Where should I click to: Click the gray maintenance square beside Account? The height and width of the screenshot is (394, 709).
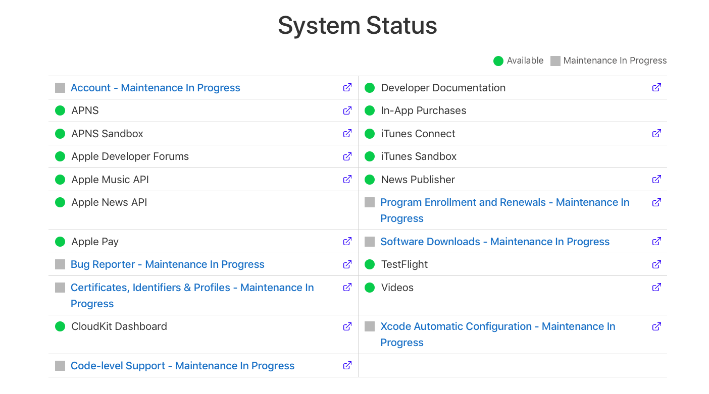click(60, 88)
